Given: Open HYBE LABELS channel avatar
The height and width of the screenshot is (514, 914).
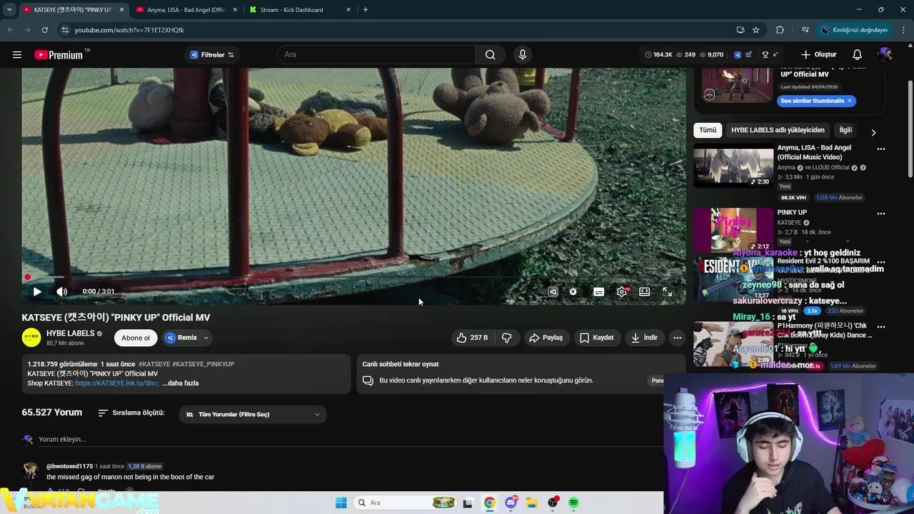Looking at the screenshot, I should pyautogui.click(x=31, y=338).
